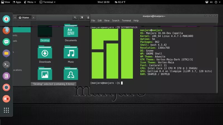Click View in the top panel
223x125 pixels.
[x=6, y=2]
